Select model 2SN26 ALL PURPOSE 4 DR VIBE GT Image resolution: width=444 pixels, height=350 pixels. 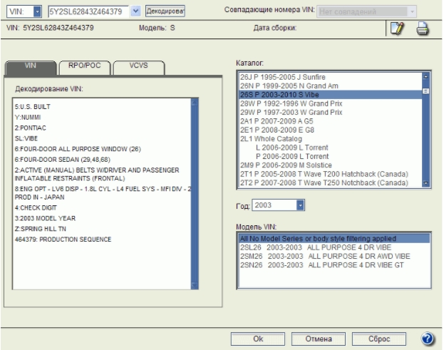pyautogui.click(x=334, y=265)
